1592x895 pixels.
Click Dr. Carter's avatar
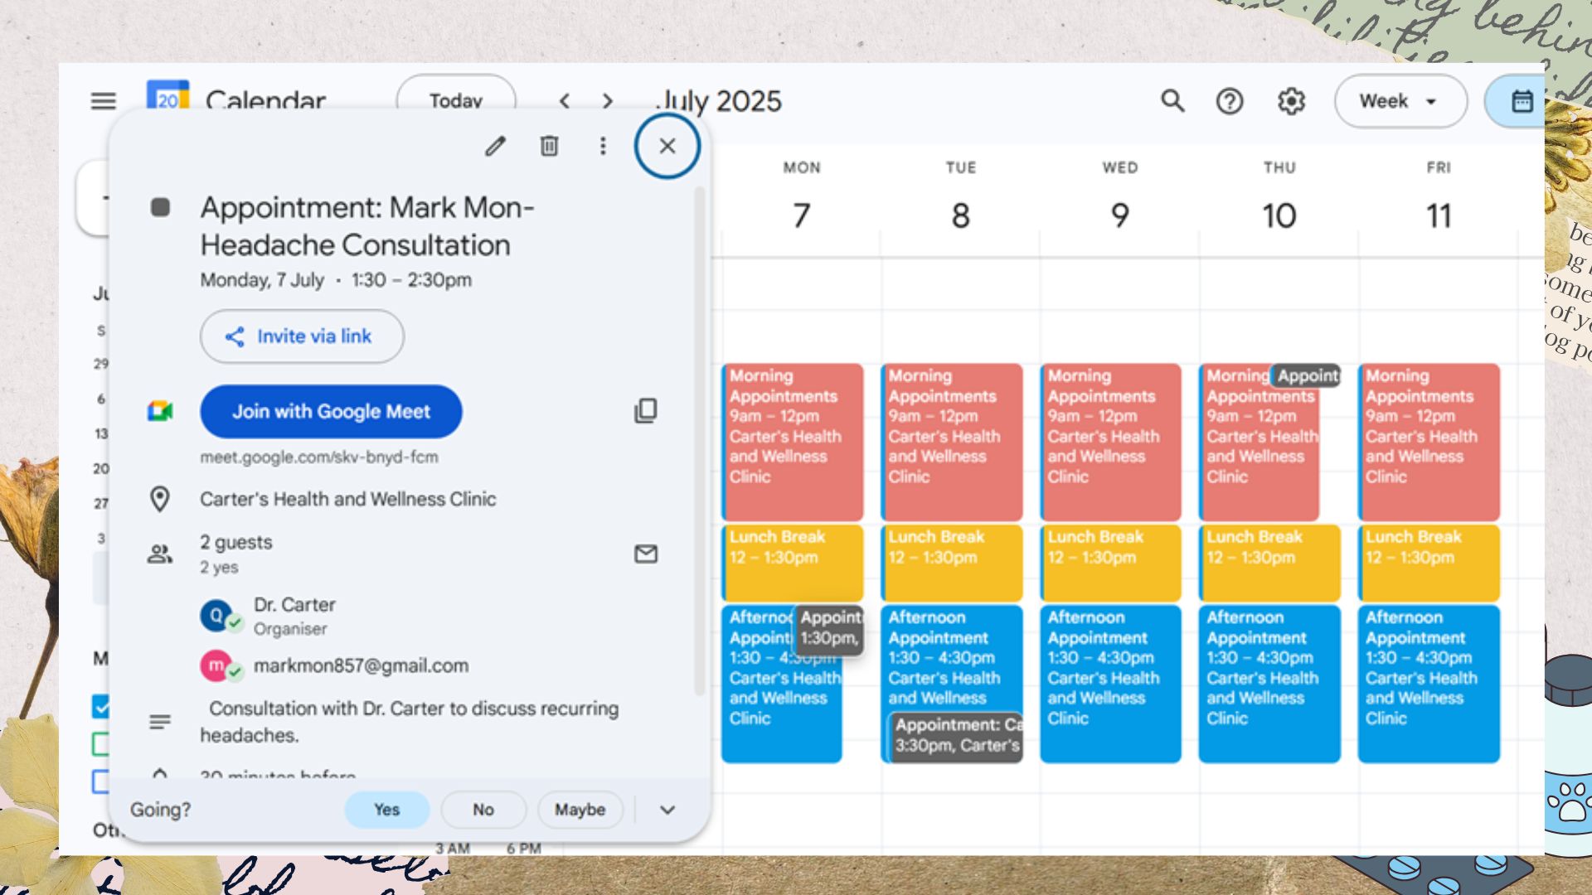(x=216, y=616)
